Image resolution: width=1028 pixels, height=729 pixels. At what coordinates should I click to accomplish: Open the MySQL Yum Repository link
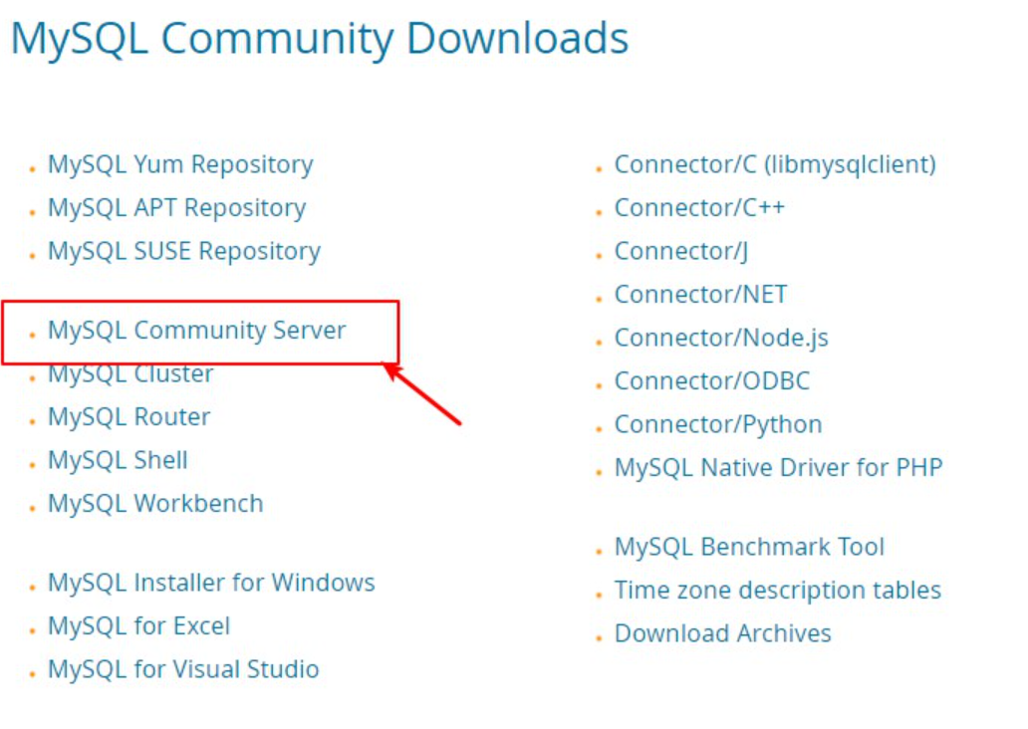coord(180,164)
